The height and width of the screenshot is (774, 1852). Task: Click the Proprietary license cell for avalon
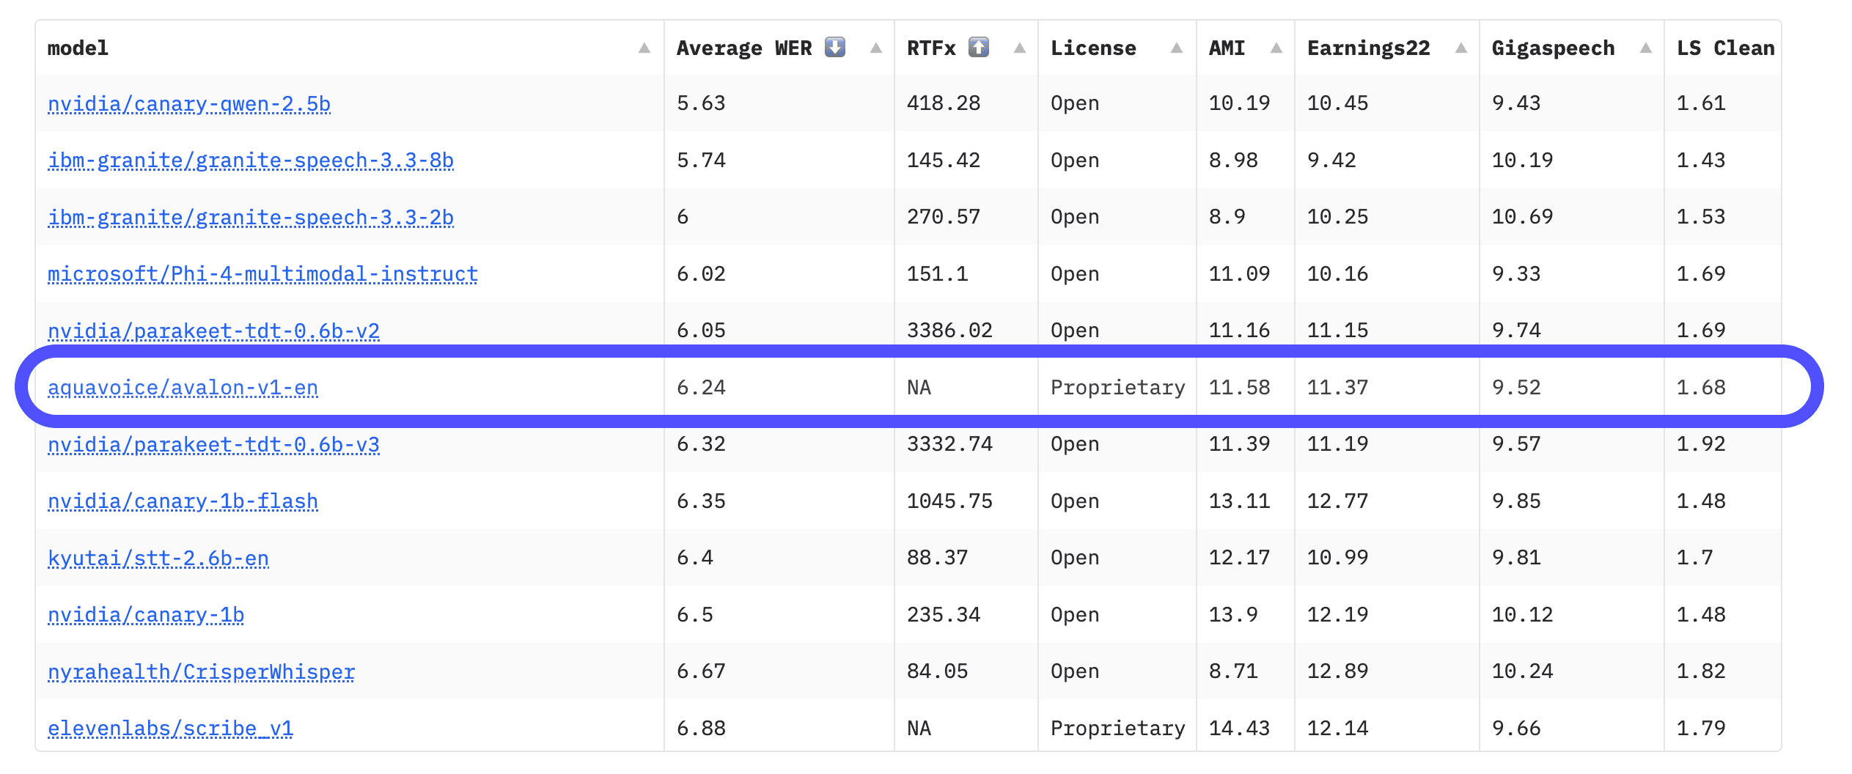click(1117, 388)
